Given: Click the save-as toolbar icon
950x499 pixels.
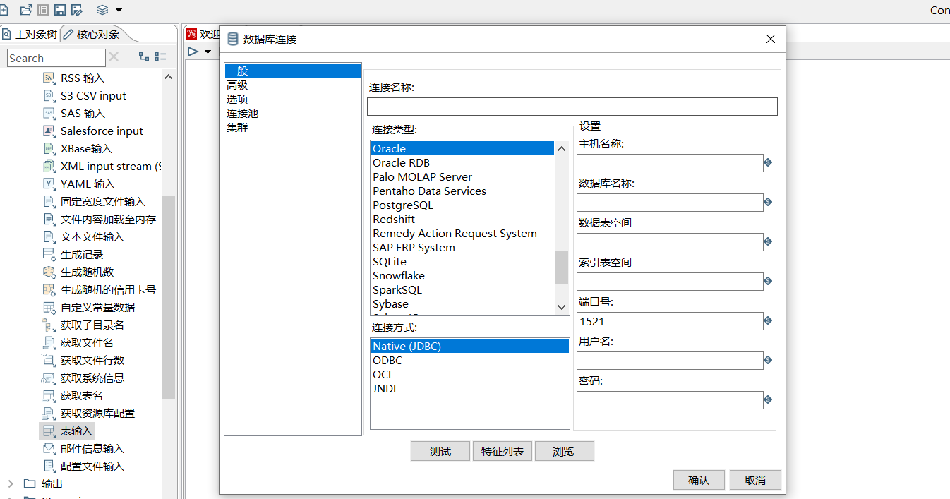Looking at the screenshot, I should (x=76, y=10).
